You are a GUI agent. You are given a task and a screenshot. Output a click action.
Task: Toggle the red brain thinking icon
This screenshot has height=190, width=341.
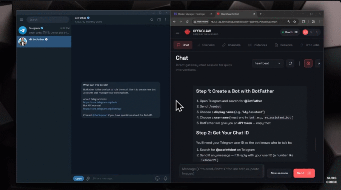point(308,63)
